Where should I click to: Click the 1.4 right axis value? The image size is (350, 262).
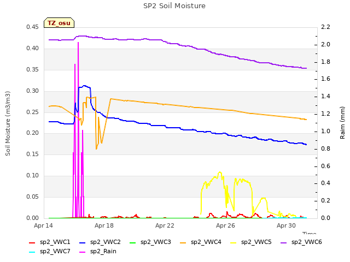[325, 97]
